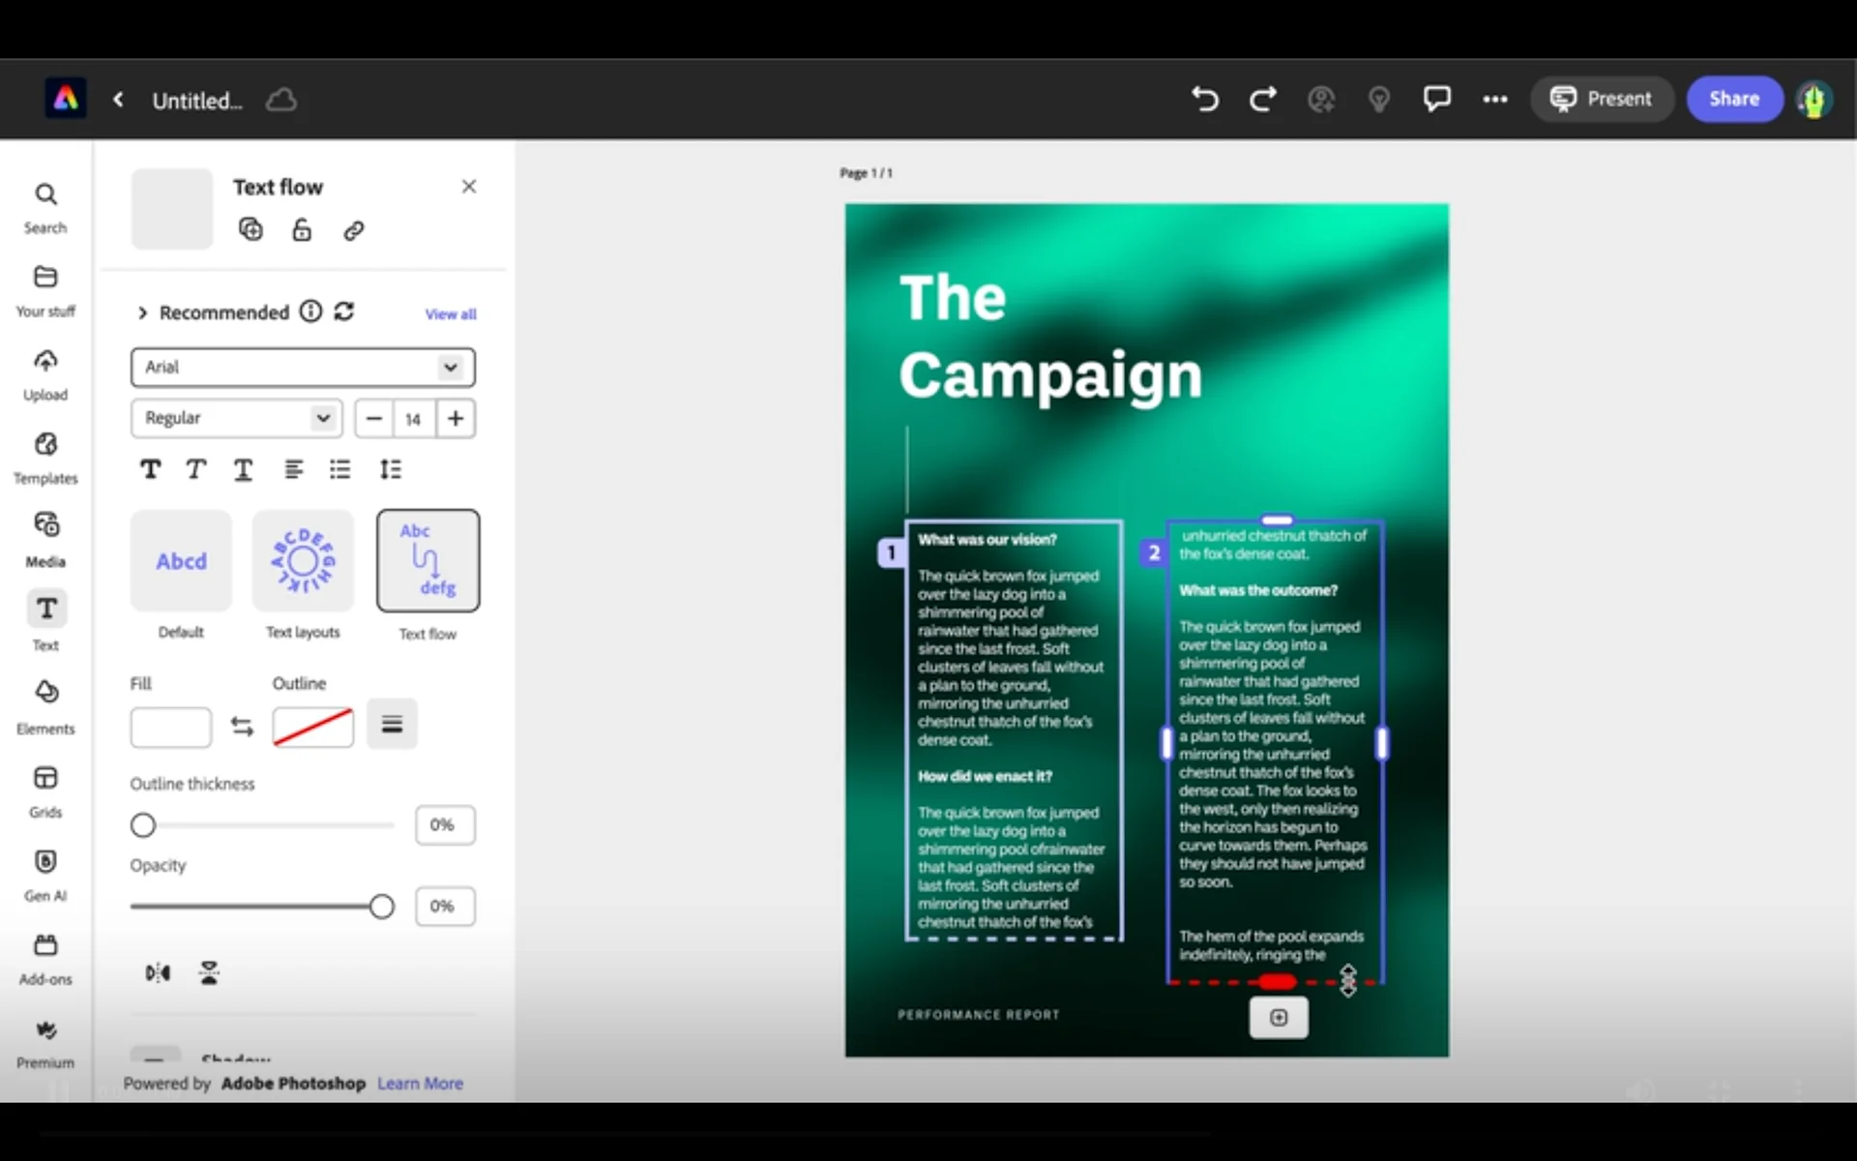1857x1161 pixels.
Task: Click the redo arrow icon
Action: point(1262,99)
